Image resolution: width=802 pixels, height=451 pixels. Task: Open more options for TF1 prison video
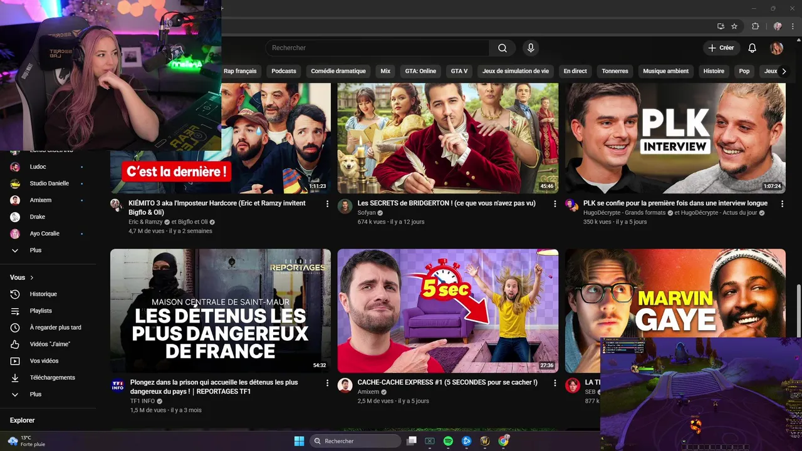(327, 383)
